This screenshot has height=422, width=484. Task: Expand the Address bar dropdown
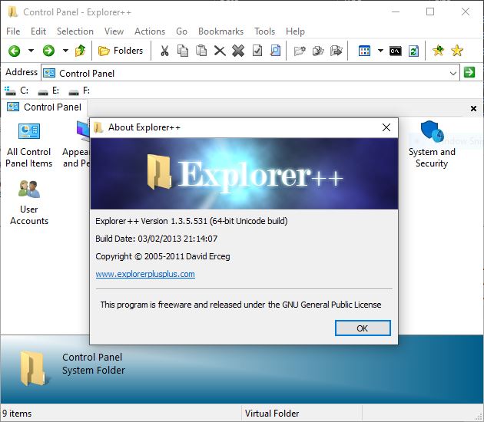click(x=453, y=74)
